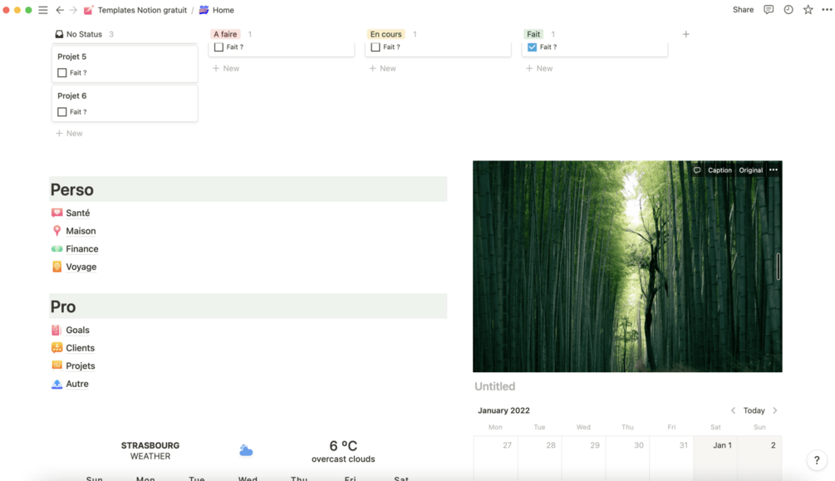Click the Santé heart icon
835x481 pixels.
point(57,213)
